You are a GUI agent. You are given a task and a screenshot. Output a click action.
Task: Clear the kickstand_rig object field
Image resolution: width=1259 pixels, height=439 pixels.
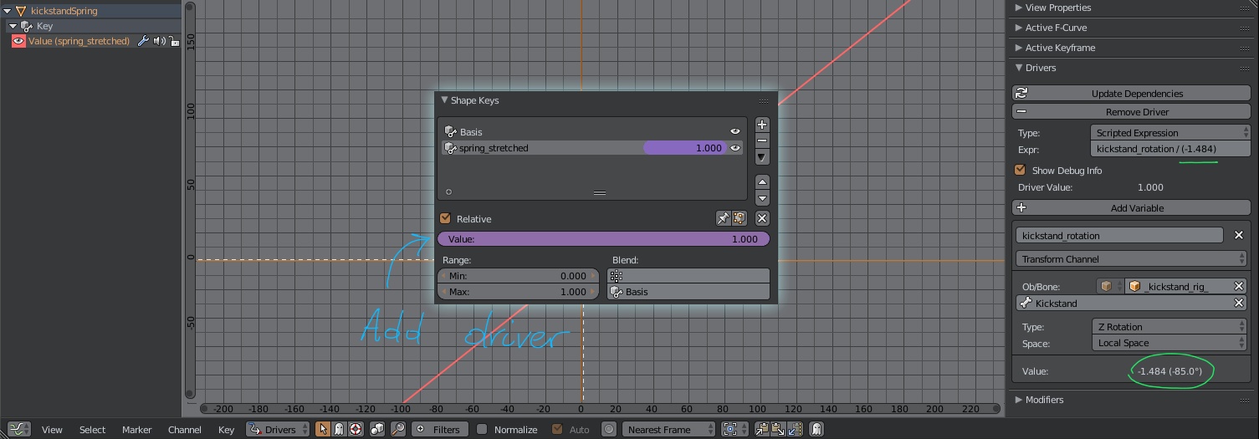pyautogui.click(x=1239, y=286)
